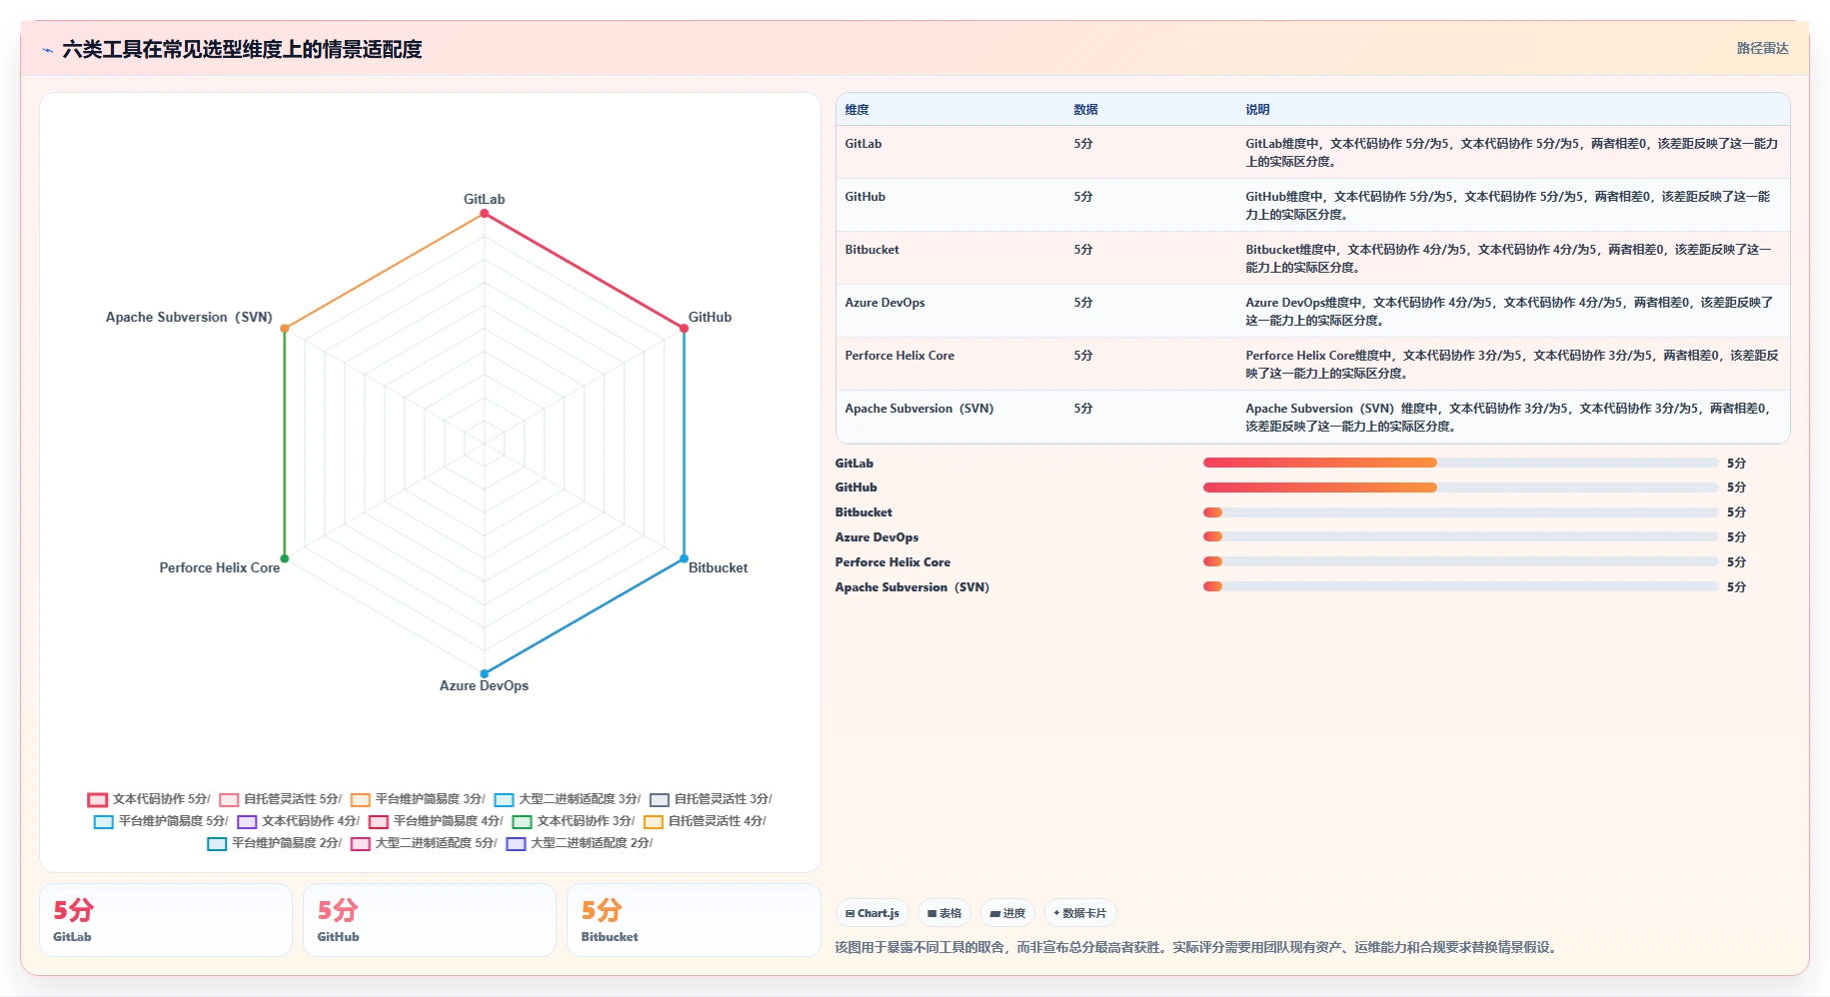Click the Bitbucket data point on the radar
This screenshot has height=997, width=1830.
(x=684, y=558)
